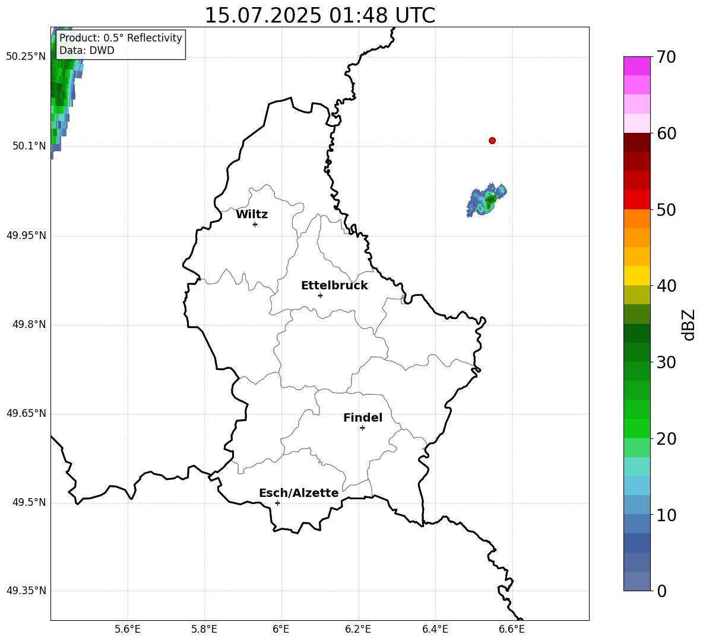Click the Findel station label
703x641 pixels.
[363, 417]
